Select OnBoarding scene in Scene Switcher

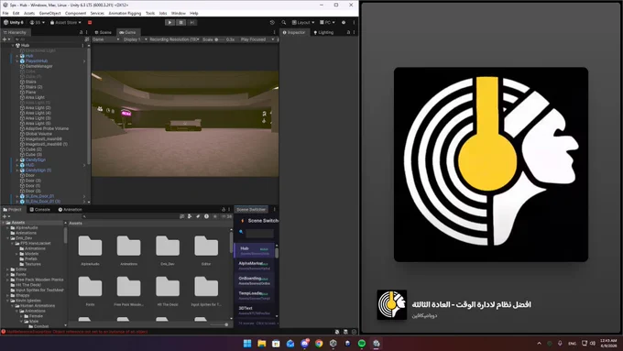pyautogui.click(x=255, y=280)
